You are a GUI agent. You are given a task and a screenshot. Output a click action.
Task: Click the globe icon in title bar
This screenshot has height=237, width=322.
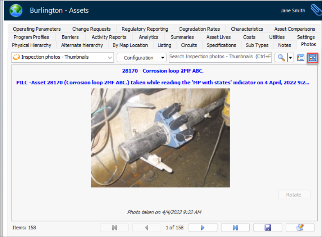[16, 10]
